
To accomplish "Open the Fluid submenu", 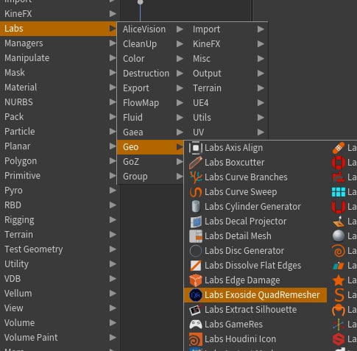I will [x=150, y=118].
